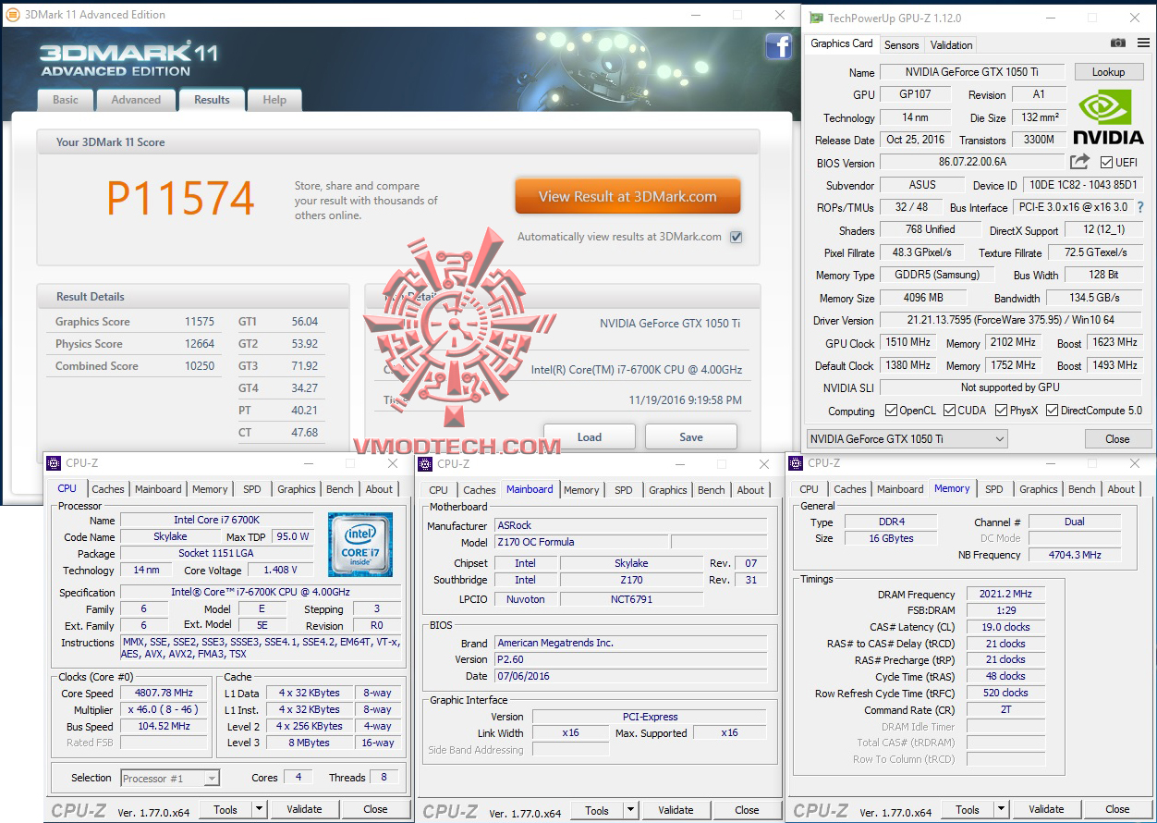Toggle the UEFI checkbox in GPU-Z
1157x823 pixels.
click(x=1106, y=163)
